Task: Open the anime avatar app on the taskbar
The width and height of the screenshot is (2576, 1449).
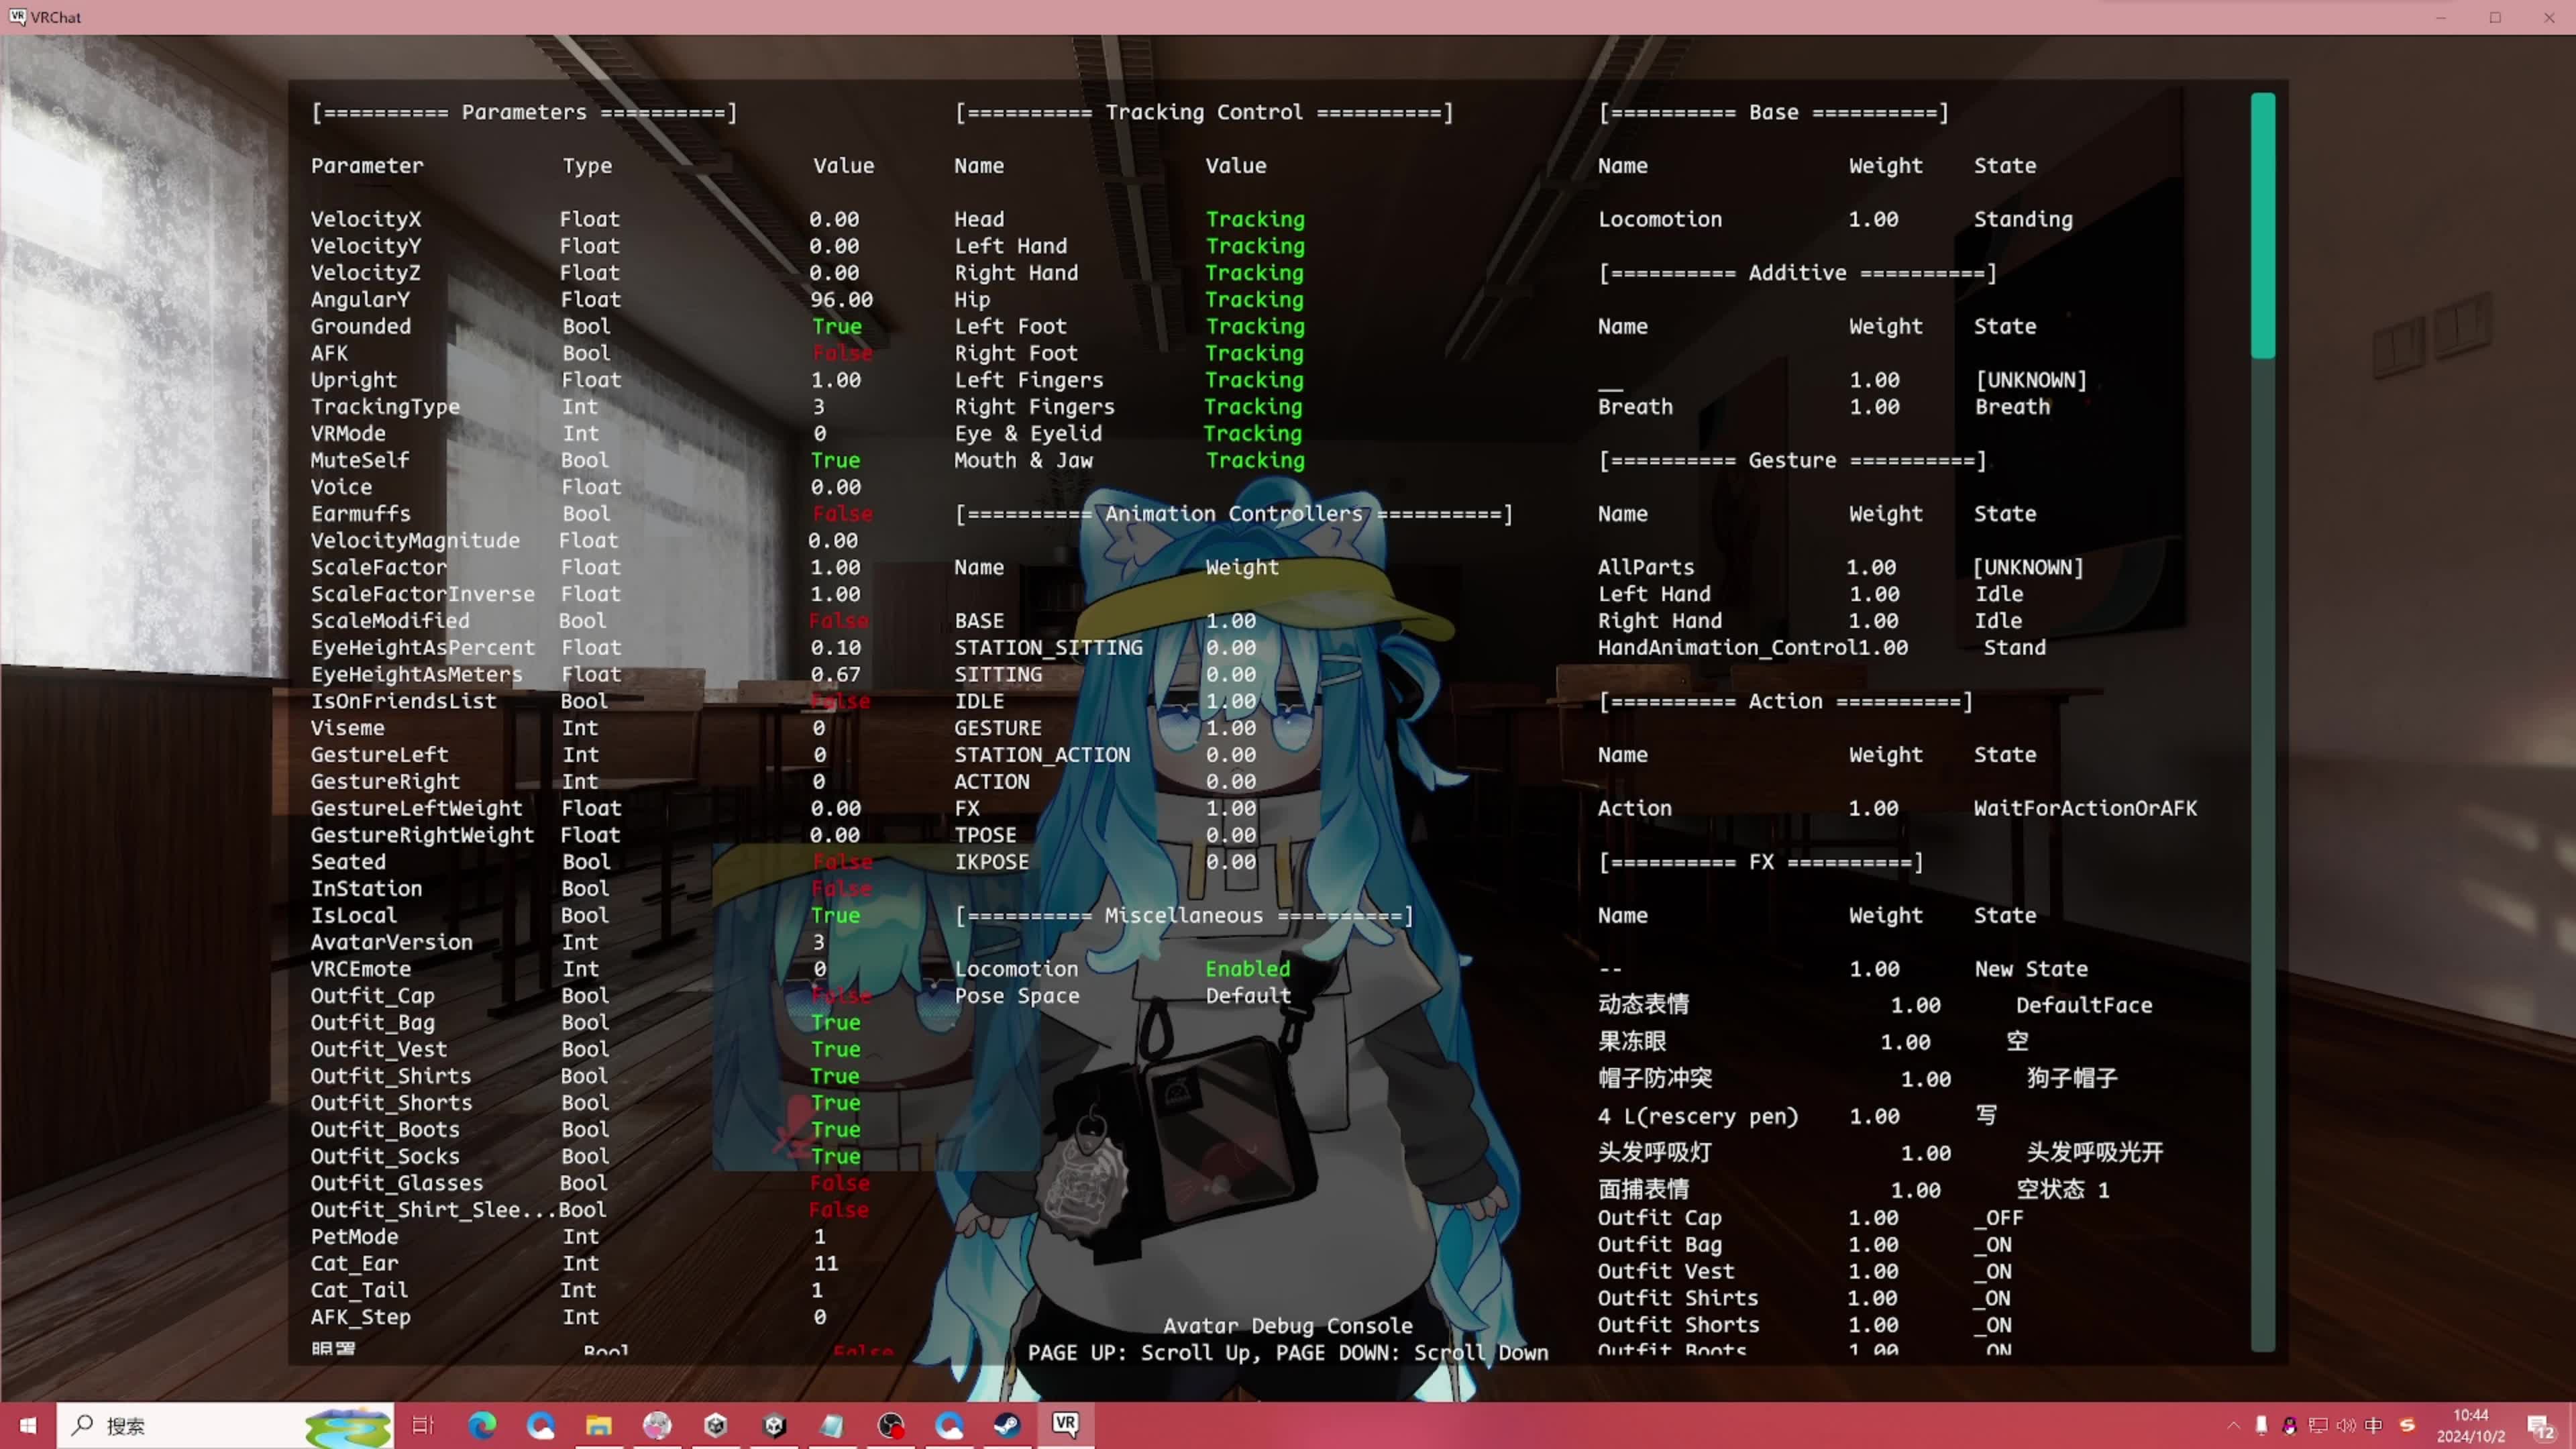Action: (657, 1425)
